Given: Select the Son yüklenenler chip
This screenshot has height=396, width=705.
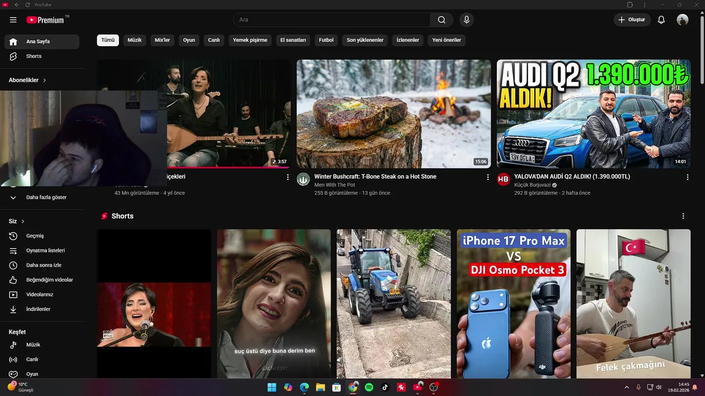Looking at the screenshot, I should (x=365, y=40).
